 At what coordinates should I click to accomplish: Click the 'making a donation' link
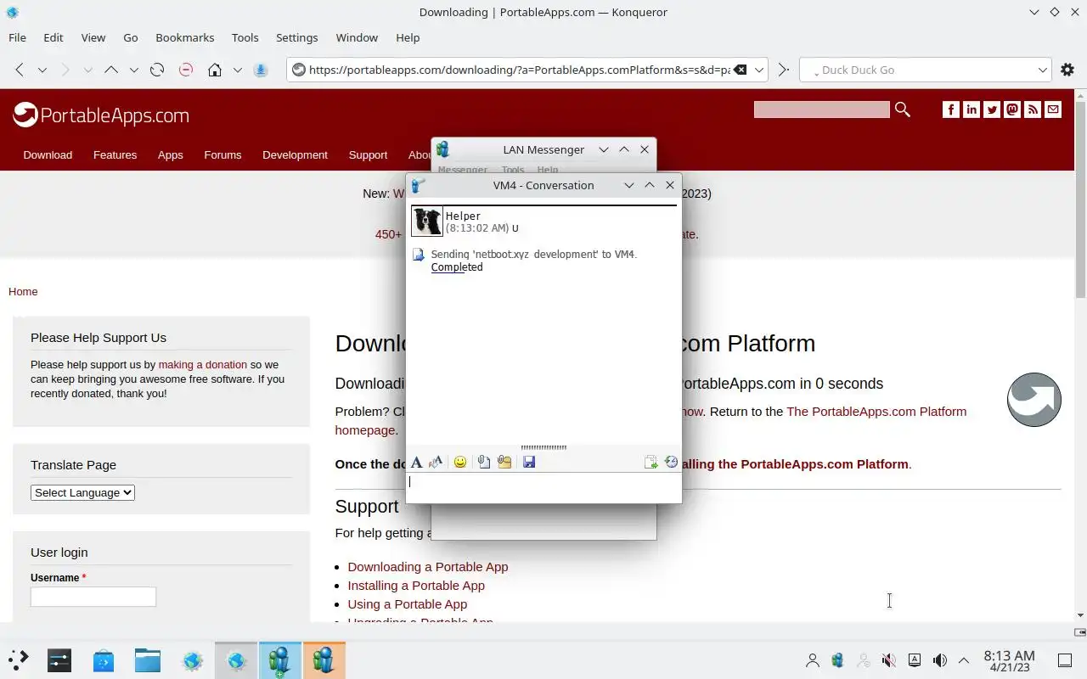203,364
